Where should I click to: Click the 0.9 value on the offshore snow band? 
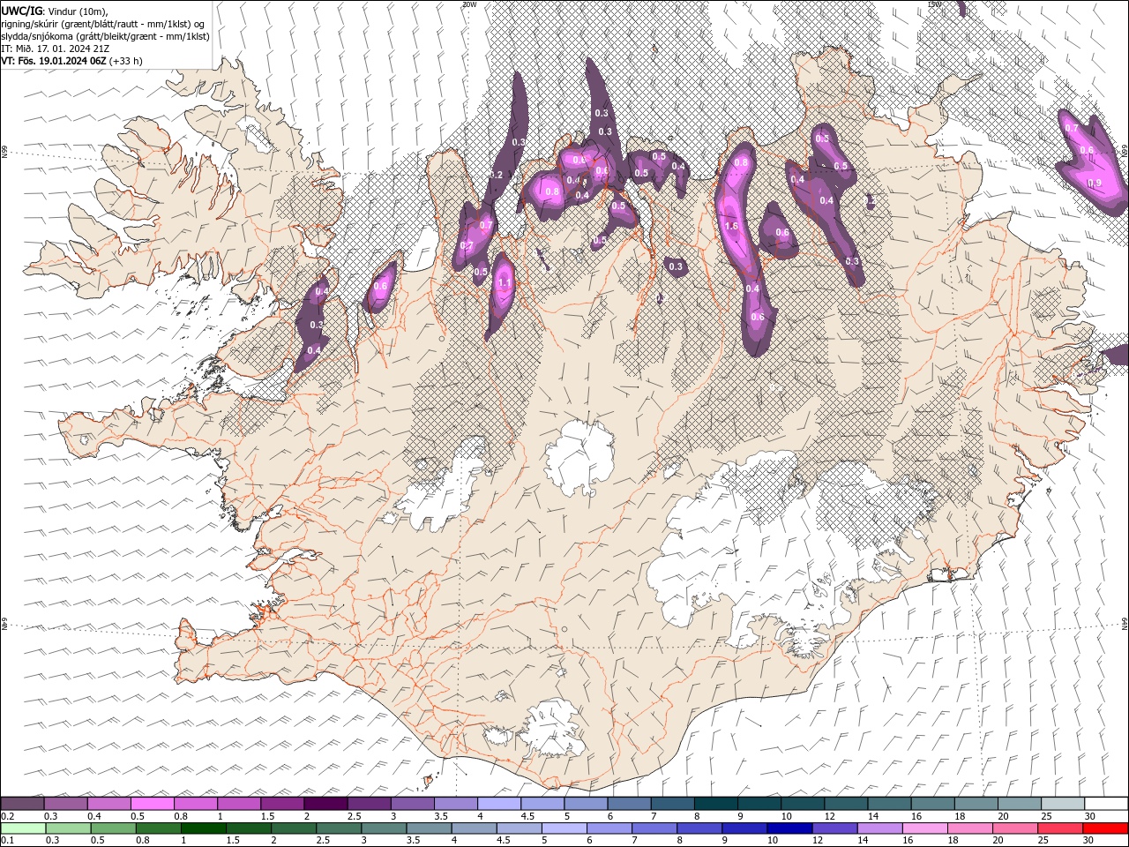click(1095, 183)
